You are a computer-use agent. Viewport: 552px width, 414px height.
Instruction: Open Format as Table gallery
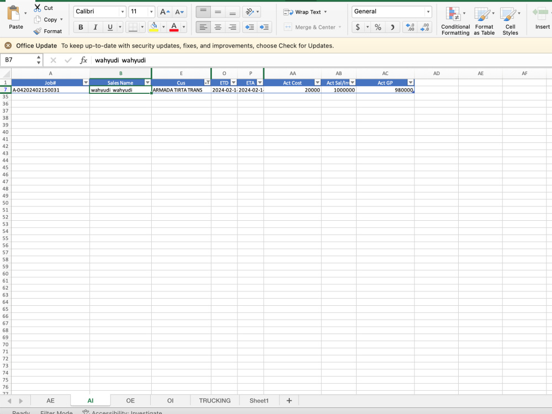coord(484,21)
